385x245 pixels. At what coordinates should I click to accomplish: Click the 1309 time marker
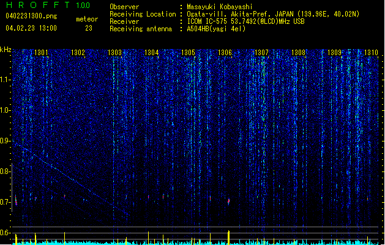(x=335, y=52)
